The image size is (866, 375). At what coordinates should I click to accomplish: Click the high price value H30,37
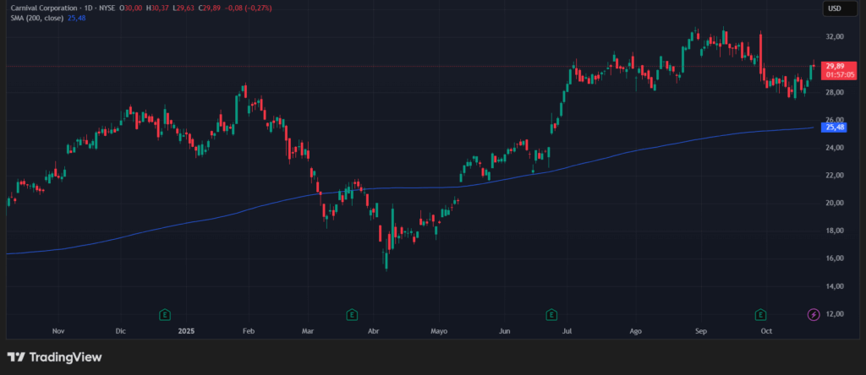pyautogui.click(x=156, y=8)
